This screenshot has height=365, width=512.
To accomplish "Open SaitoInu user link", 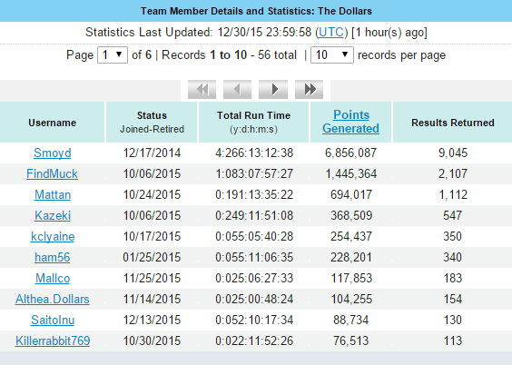I will pyautogui.click(x=53, y=320).
